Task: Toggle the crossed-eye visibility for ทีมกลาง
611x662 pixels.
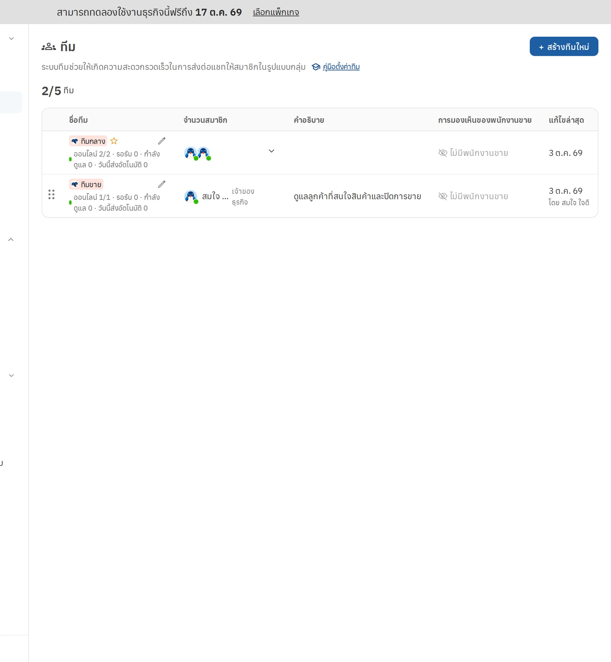Action: 443,153
